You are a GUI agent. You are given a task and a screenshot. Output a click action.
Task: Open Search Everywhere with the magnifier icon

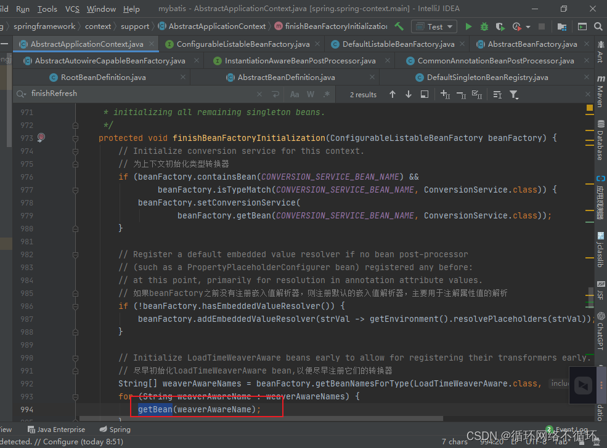tap(597, 27)
